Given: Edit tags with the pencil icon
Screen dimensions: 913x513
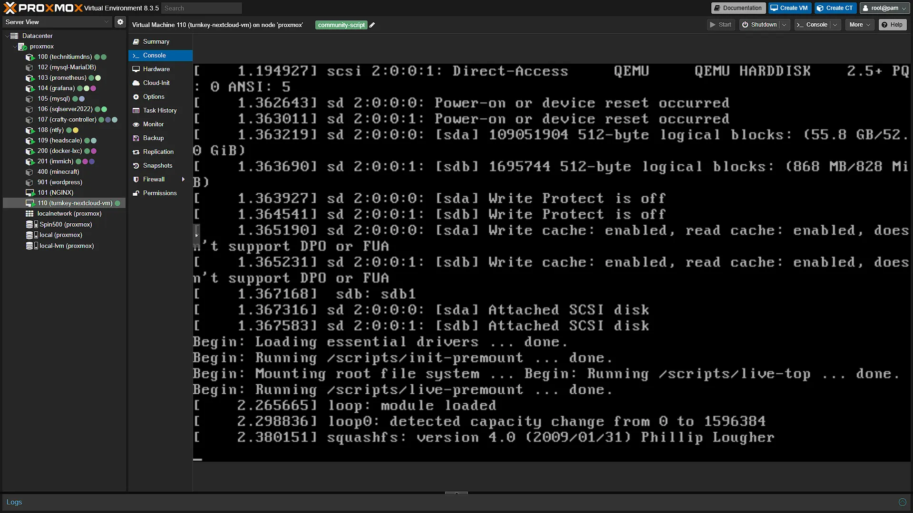Looking at the screenshot, I should [372, 25].
